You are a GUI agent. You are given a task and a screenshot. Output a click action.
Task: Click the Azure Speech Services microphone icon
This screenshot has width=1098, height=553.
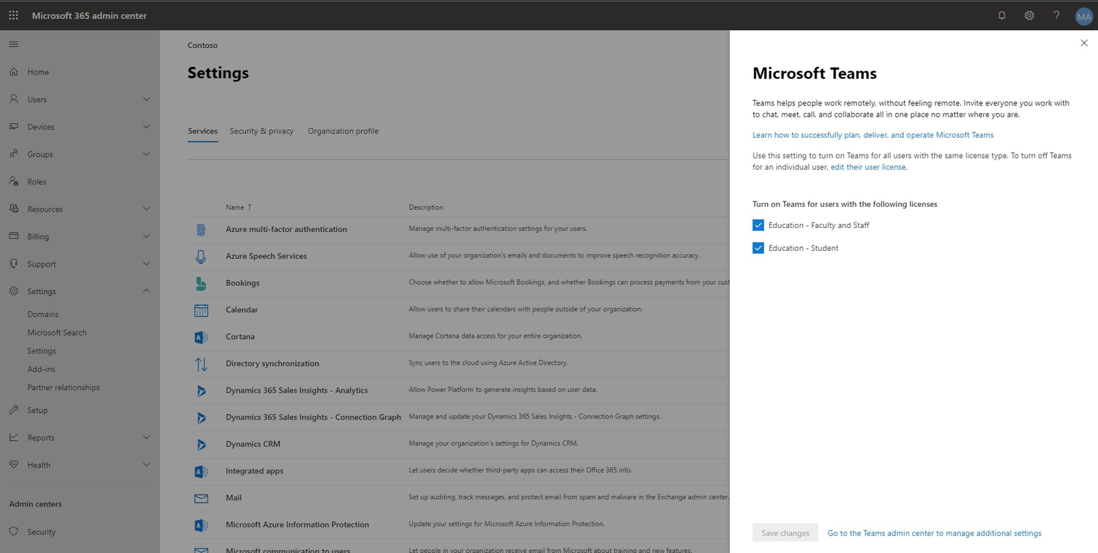point(201,256)
